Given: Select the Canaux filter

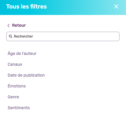Looking at the screenshot, I should point(15,64).
